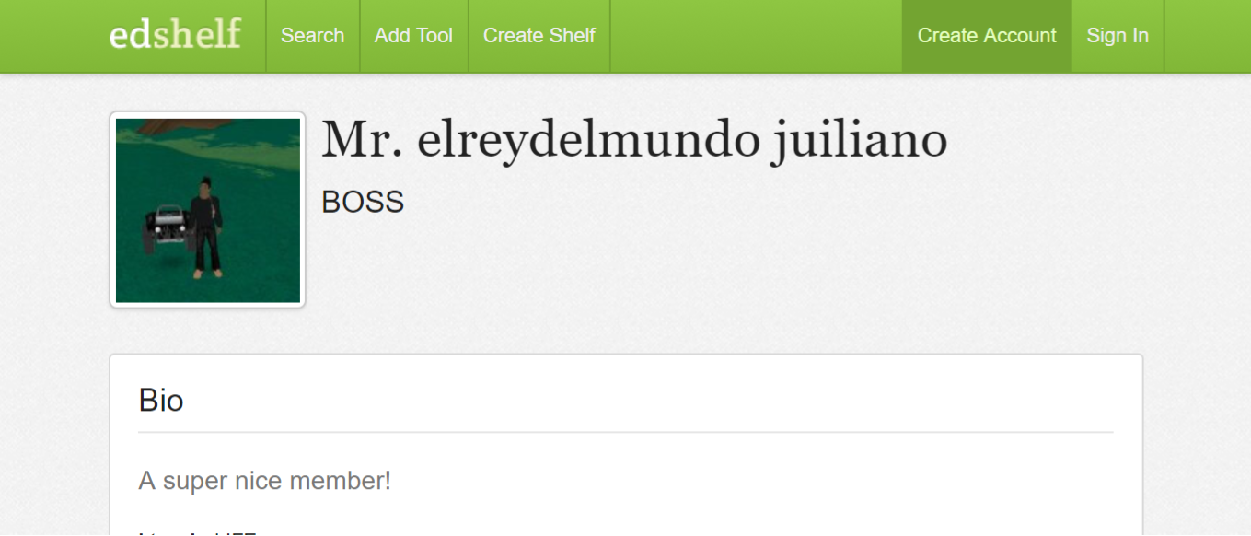Go to Sign In

(x=1118, y=36)
